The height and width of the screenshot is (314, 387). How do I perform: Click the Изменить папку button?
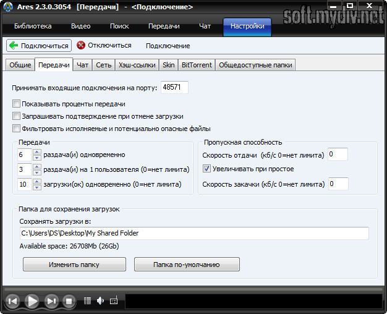74,265
